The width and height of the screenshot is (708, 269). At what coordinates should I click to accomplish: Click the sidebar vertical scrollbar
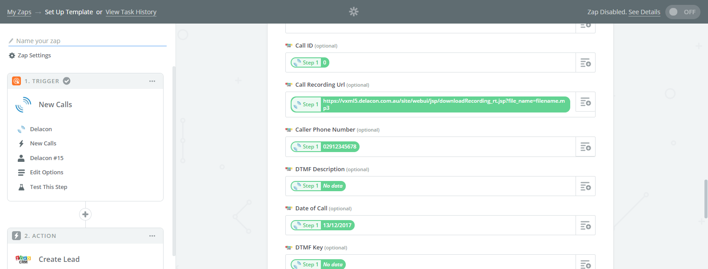click(174, 161)
